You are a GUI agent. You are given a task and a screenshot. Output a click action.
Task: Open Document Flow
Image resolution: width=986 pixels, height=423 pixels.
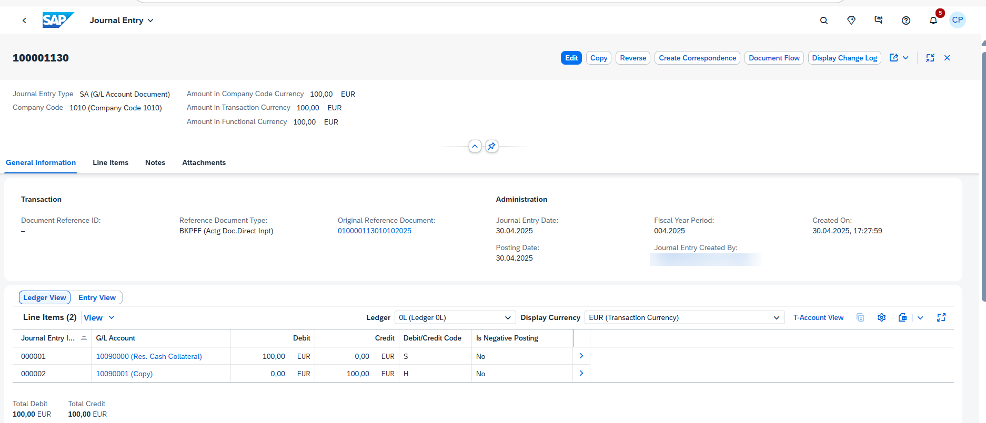(774, 58)
